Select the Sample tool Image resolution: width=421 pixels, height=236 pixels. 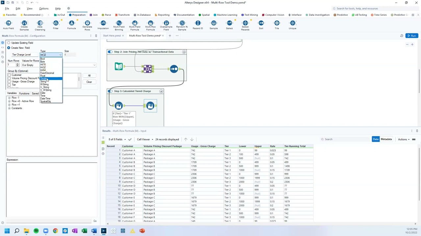coord(214,25)
